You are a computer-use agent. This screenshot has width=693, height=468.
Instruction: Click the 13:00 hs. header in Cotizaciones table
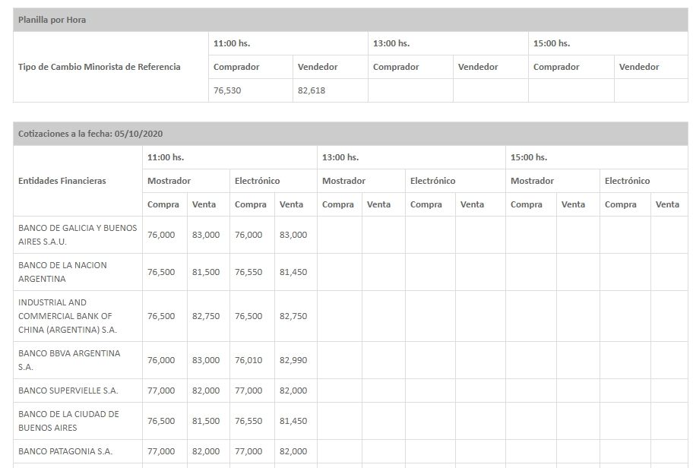click(340, 157)
